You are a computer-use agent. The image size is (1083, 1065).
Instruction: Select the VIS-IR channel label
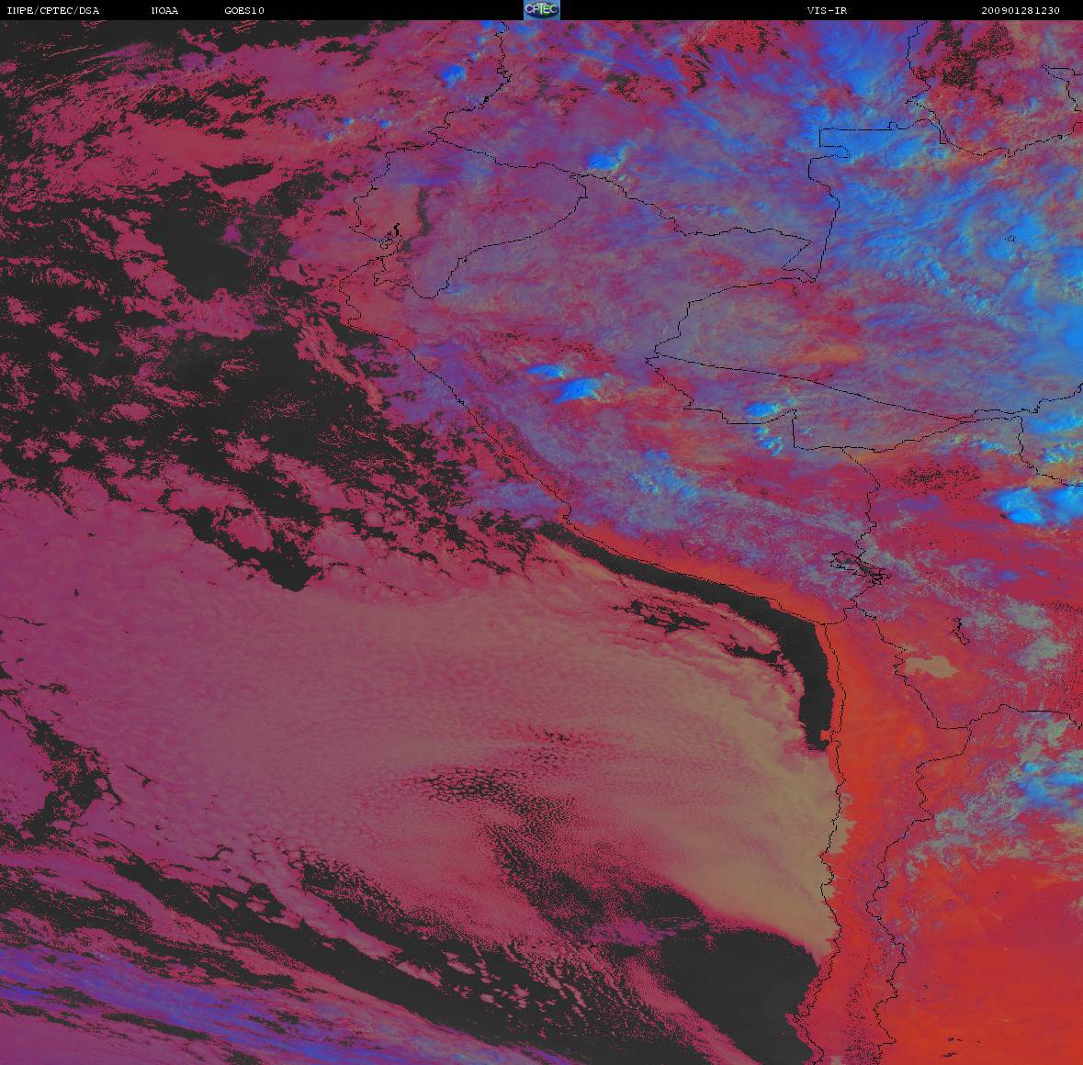point(827,10)
